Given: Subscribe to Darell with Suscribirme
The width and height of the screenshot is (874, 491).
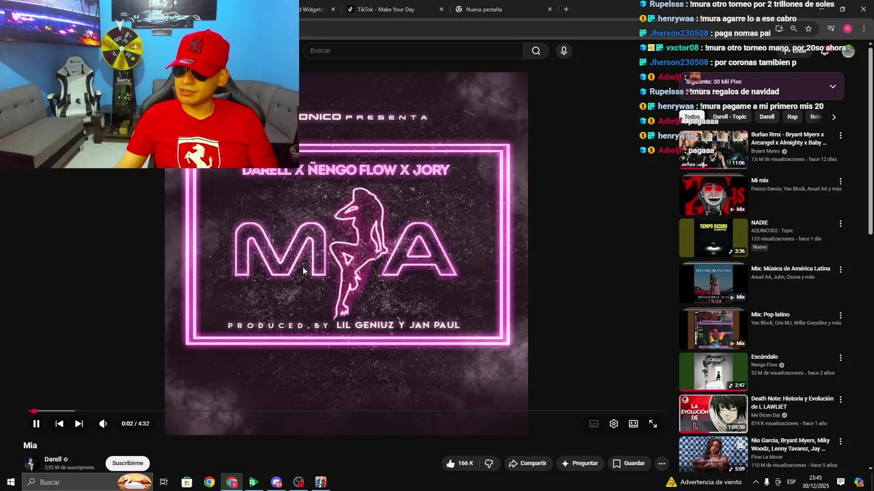Looking at the screenshot, I should coord(128,463).
